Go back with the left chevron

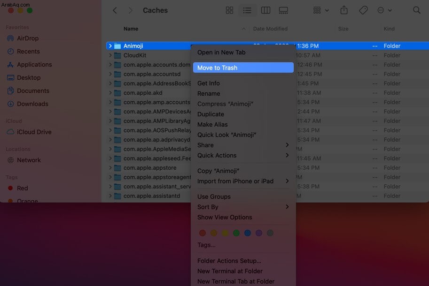click(x=115, y=10)
